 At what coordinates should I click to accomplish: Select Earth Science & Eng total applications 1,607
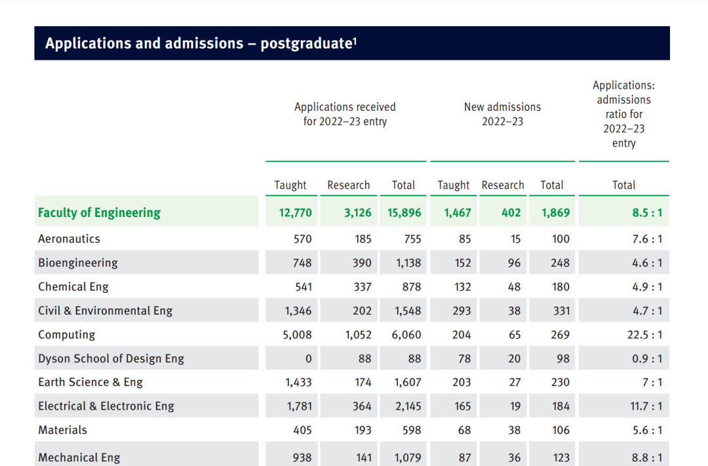[x=408, y=383]
